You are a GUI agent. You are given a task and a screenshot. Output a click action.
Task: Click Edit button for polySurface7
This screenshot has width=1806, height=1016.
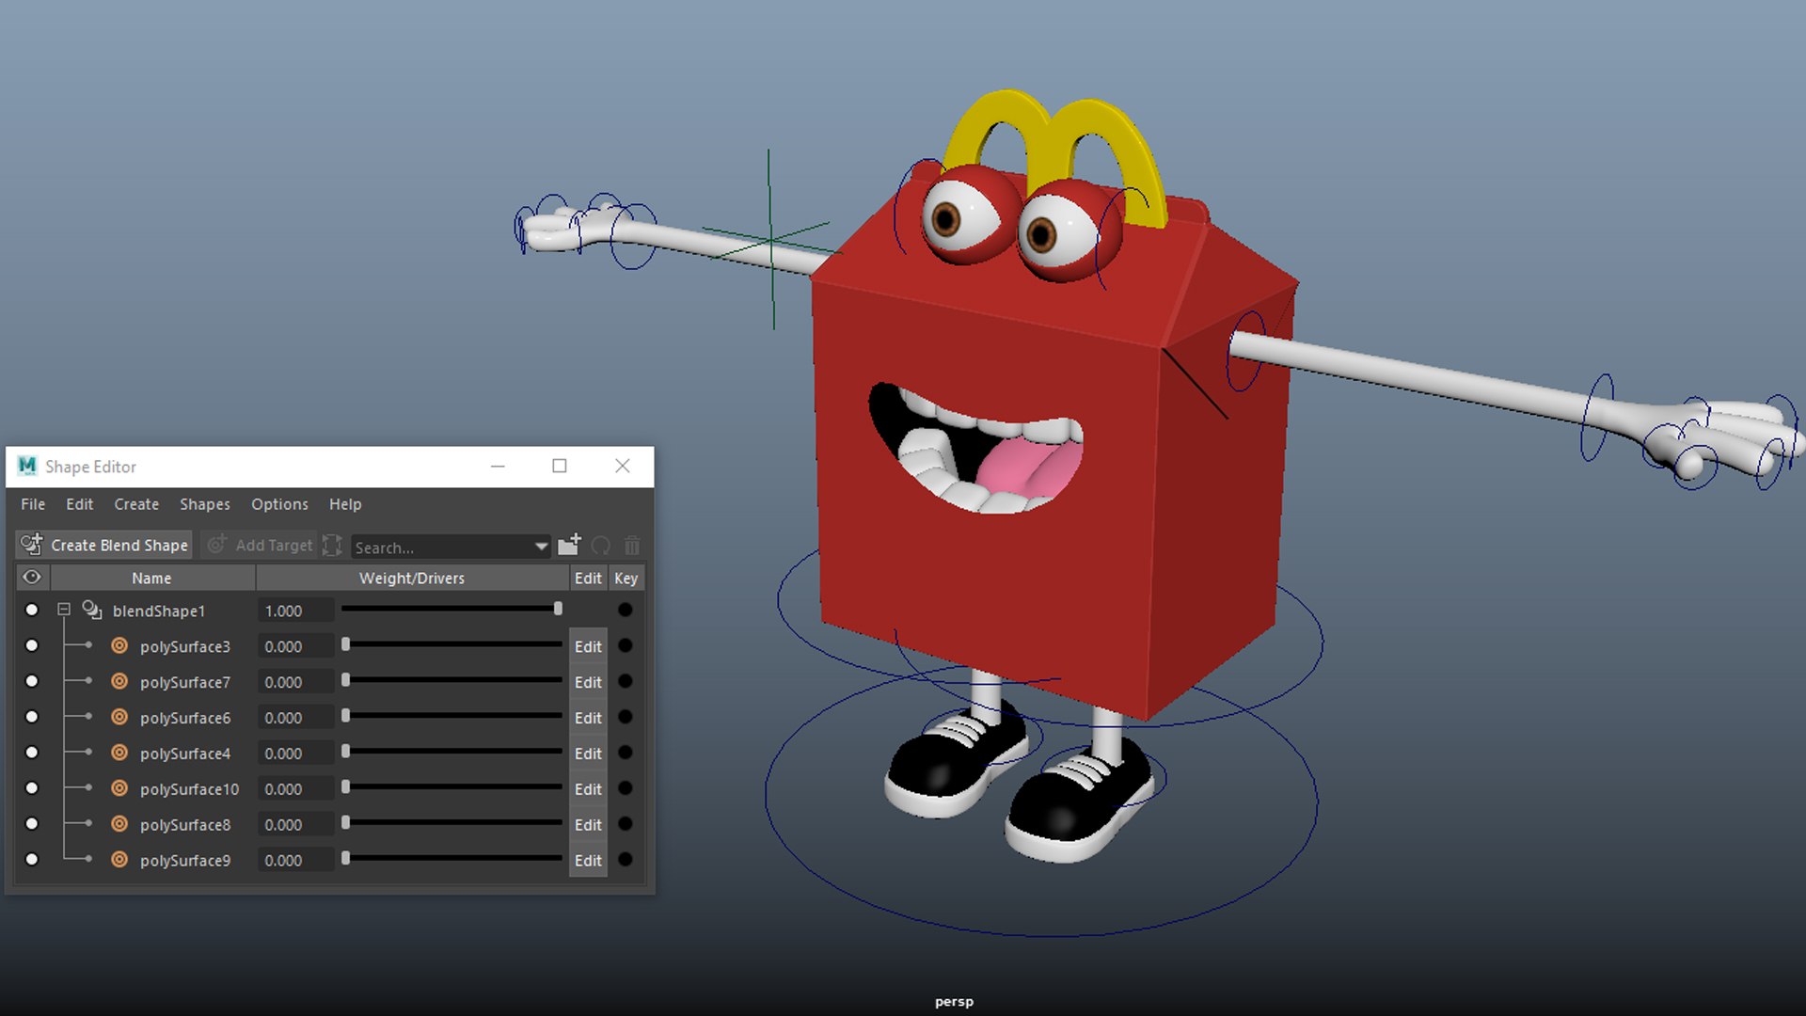[588, 682]
